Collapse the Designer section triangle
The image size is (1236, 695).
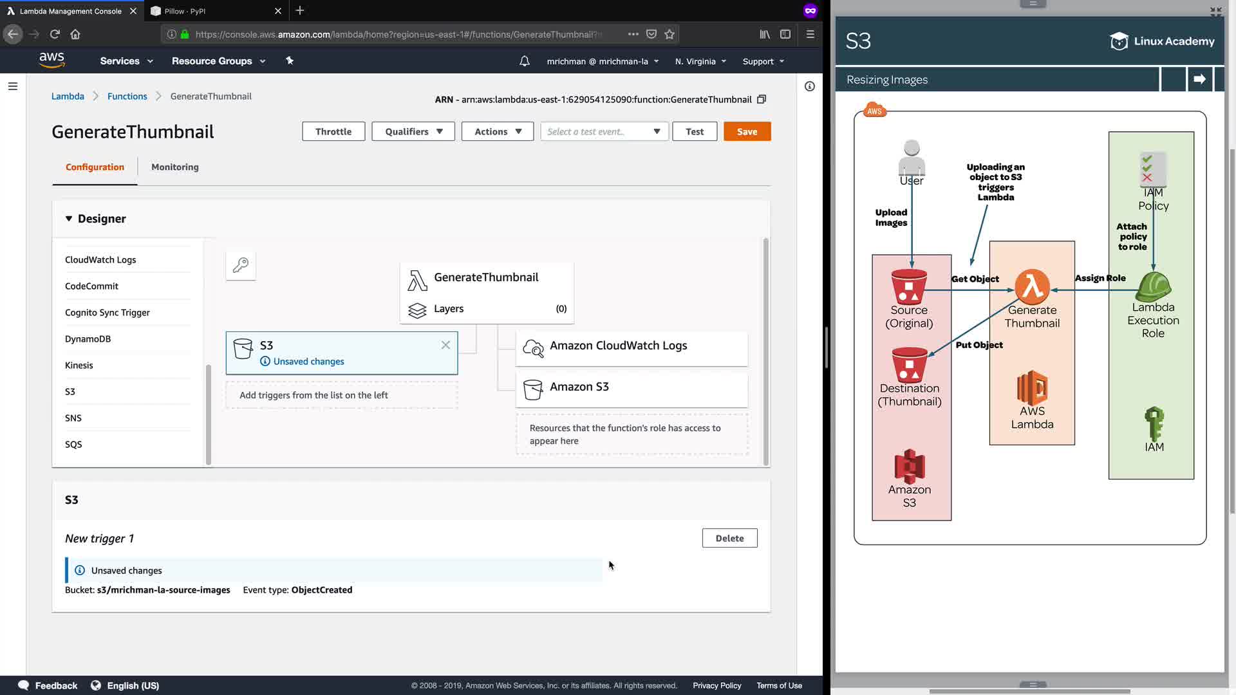(x=69, y=219)
